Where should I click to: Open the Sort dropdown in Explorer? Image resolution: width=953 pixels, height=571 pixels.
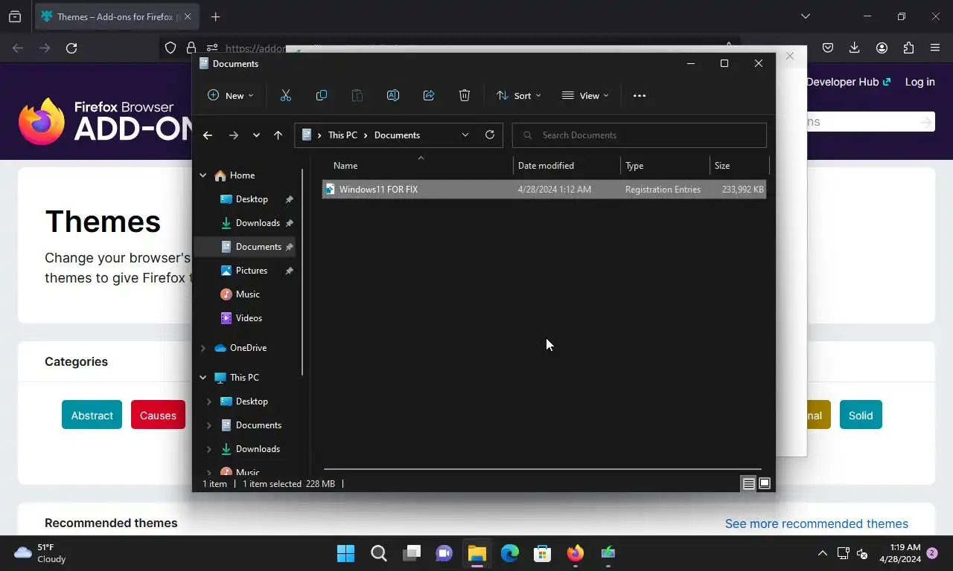519,95
